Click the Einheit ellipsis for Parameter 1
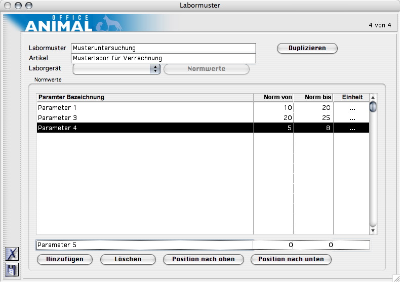 pos(352,108)
